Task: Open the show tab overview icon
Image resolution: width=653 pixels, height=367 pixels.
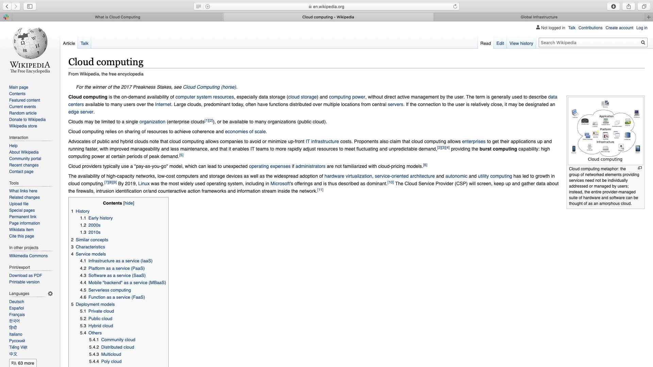Action: [644, 6]
